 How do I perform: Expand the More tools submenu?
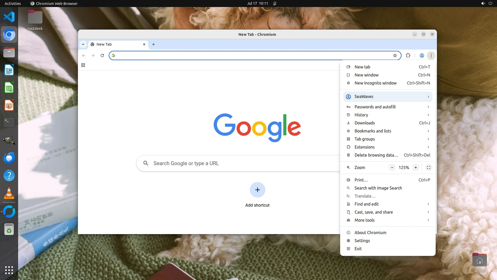click(x=388, y=220)
